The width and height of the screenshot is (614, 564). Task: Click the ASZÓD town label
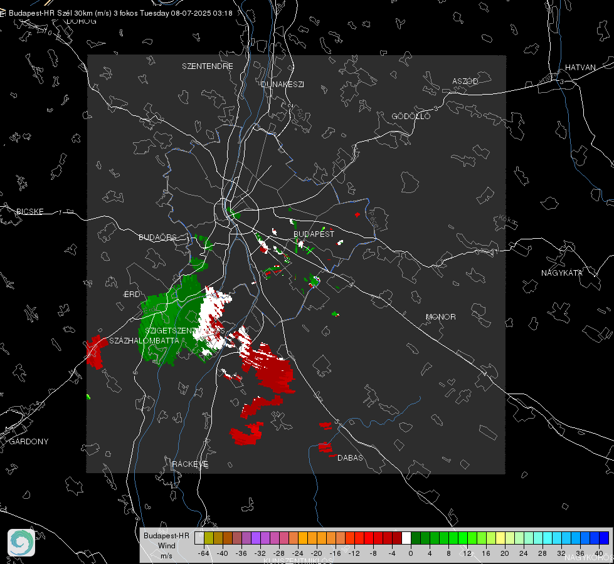point(465,81)
